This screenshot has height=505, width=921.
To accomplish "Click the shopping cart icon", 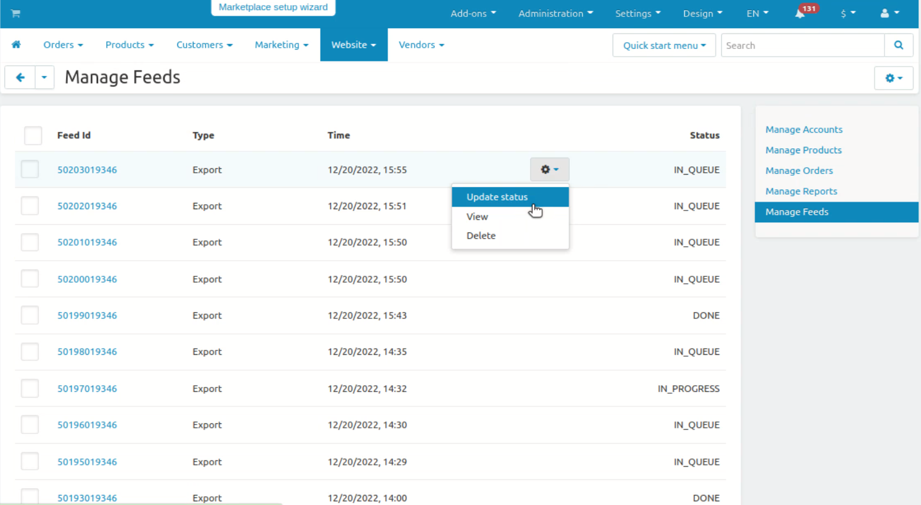I will (16, 14).
